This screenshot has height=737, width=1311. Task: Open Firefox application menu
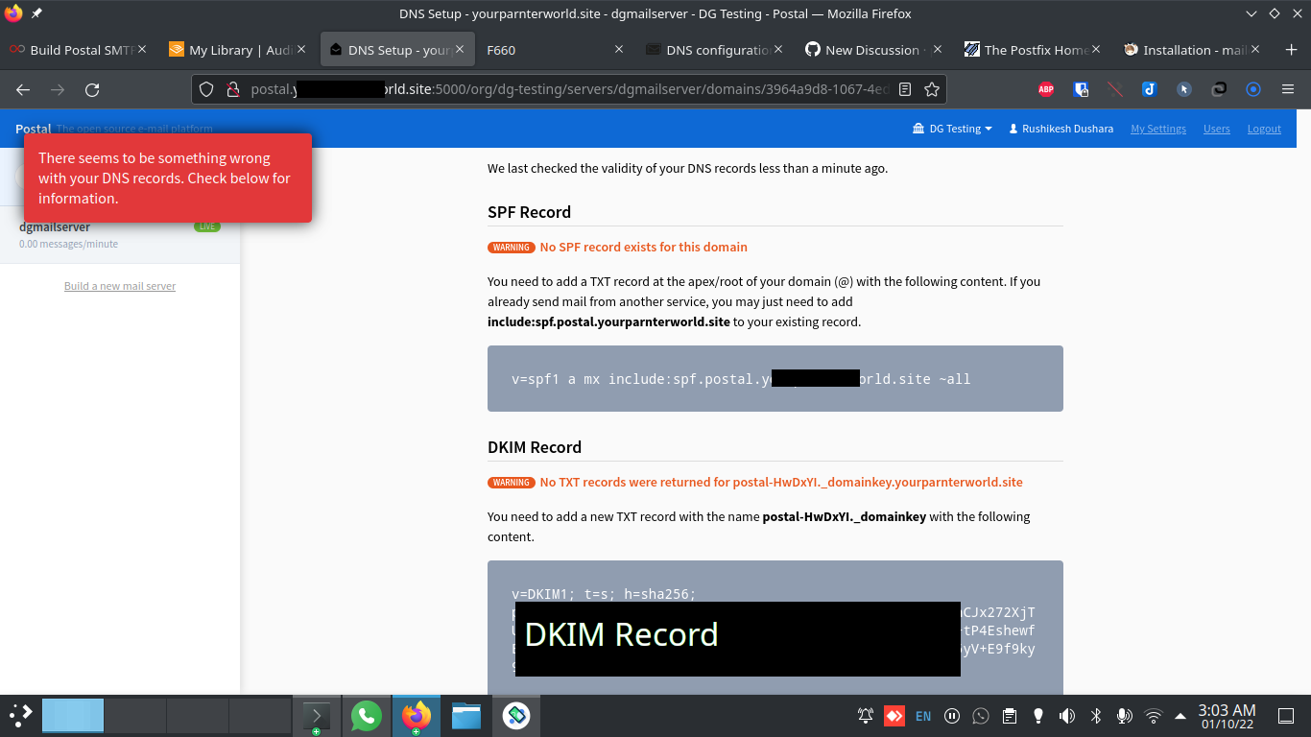[1288, 89]
